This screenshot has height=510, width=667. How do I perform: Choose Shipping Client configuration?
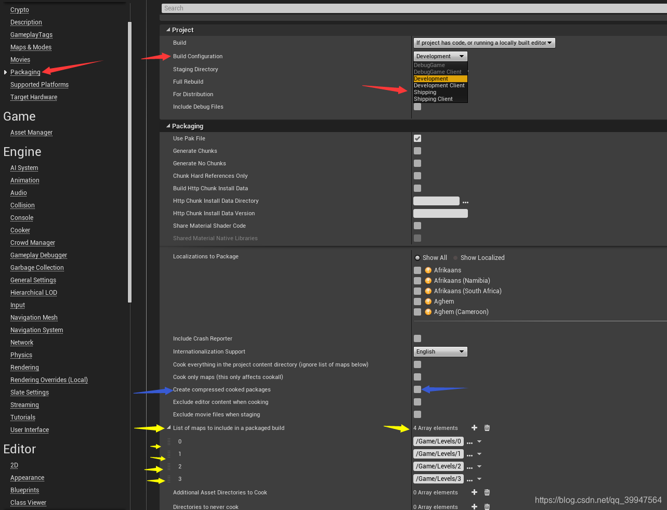click(x=440, y=99)
